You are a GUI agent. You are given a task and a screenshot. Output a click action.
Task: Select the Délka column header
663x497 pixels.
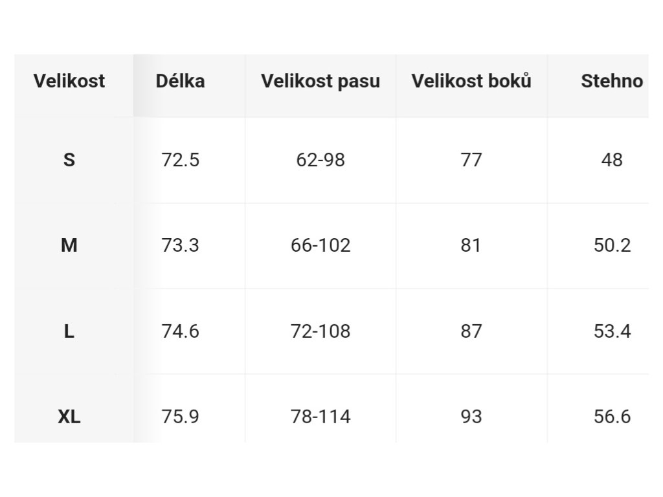click(180, 81)
